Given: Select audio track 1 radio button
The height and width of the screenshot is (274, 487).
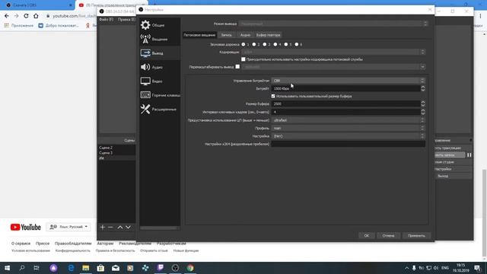Looking at the screenshot, I should tap(243, 44).
